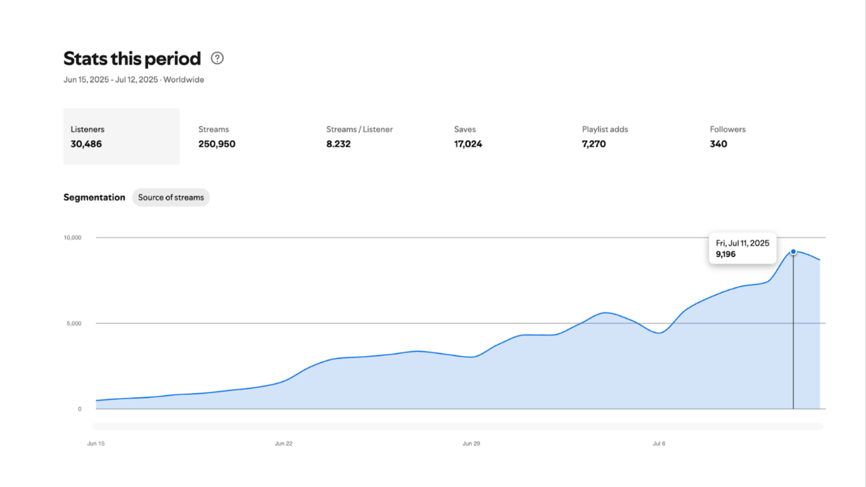Click the 9,196 tooltip value

[726, 254]
